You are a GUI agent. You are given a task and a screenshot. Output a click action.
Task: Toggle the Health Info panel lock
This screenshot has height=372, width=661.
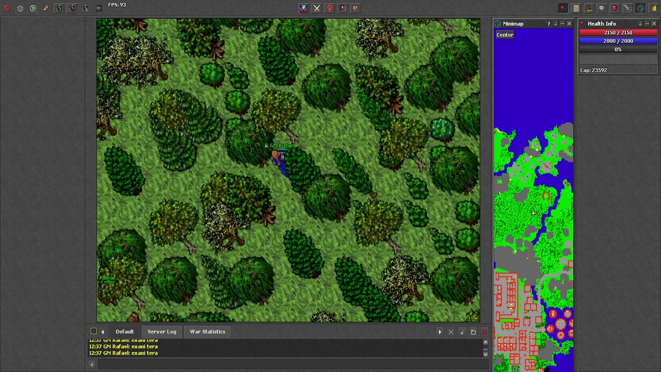tap(640, 24)
